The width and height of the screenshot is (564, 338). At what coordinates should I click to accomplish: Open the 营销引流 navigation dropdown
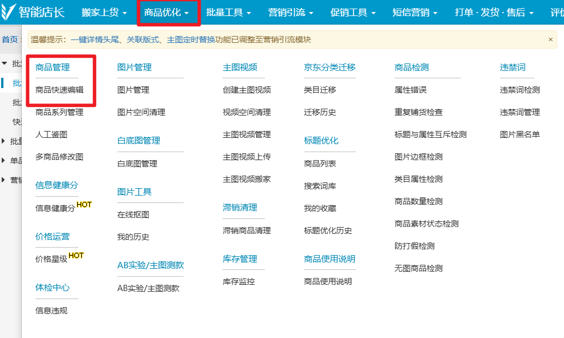pos(291,13)
